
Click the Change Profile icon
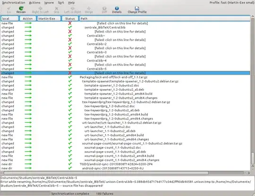(x=137, y=8)
